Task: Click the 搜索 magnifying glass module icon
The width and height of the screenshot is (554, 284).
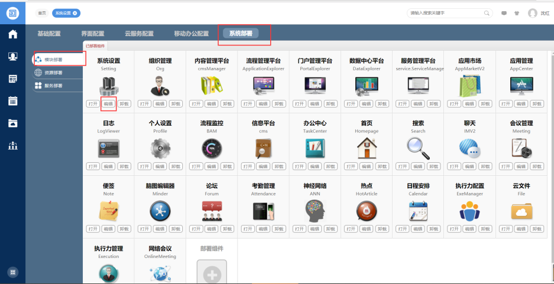Action: coord(418,146)
